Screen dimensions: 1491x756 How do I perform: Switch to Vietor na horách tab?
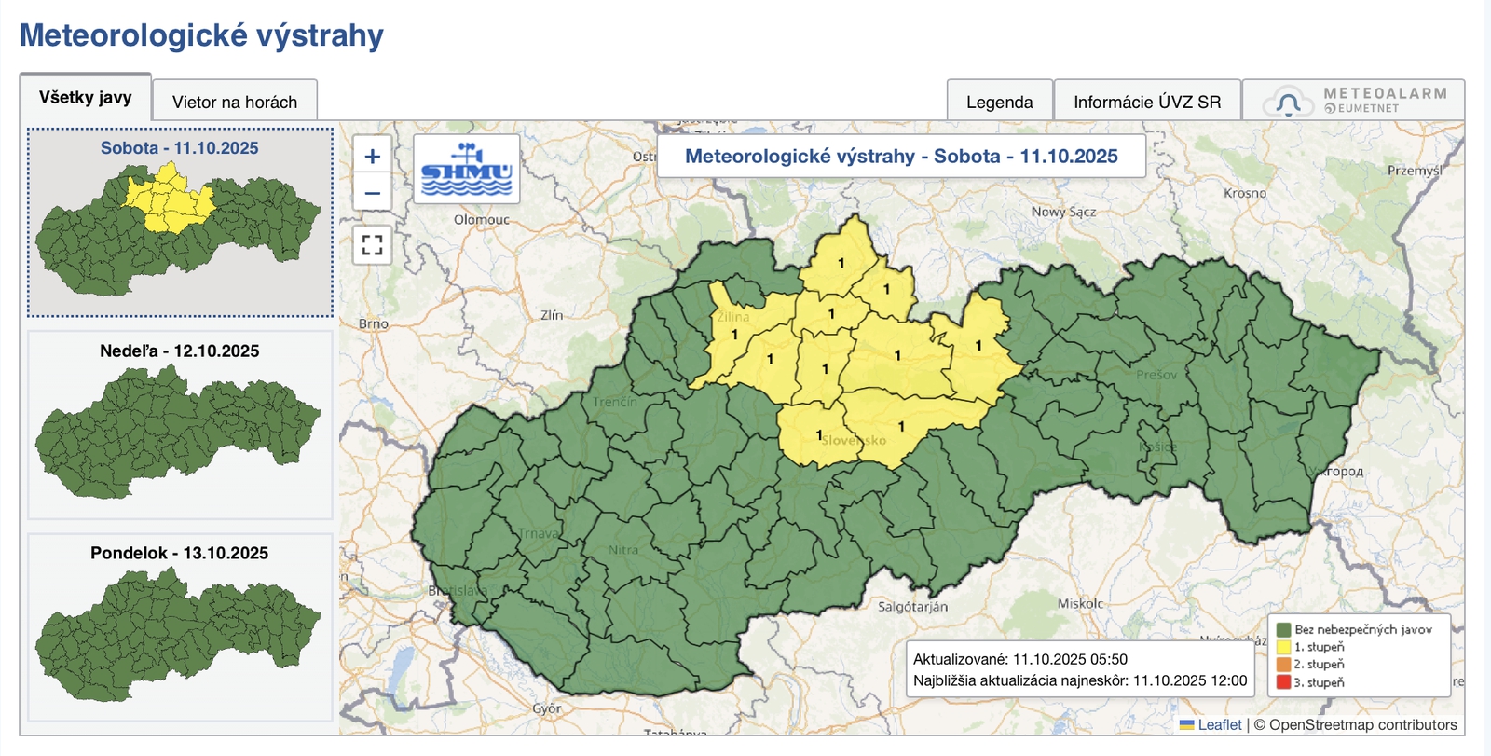(x=235, y=102)
